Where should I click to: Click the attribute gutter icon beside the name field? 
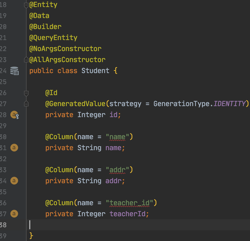14,148
